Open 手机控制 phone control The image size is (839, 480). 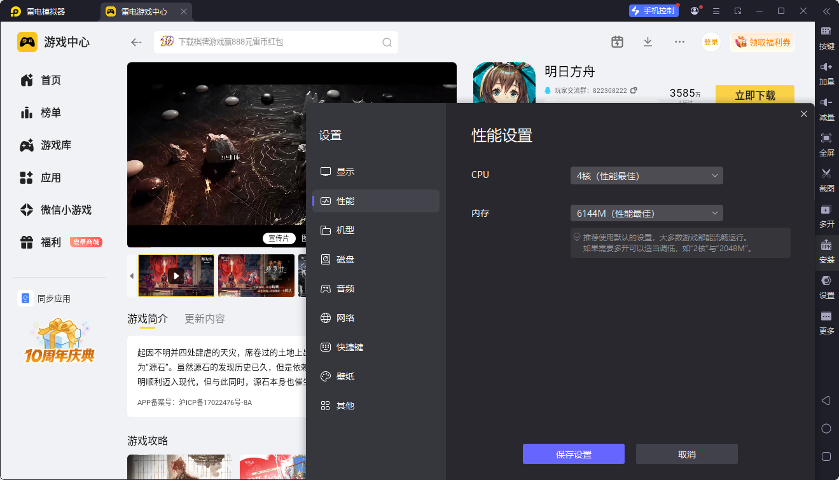click(655, 11)
